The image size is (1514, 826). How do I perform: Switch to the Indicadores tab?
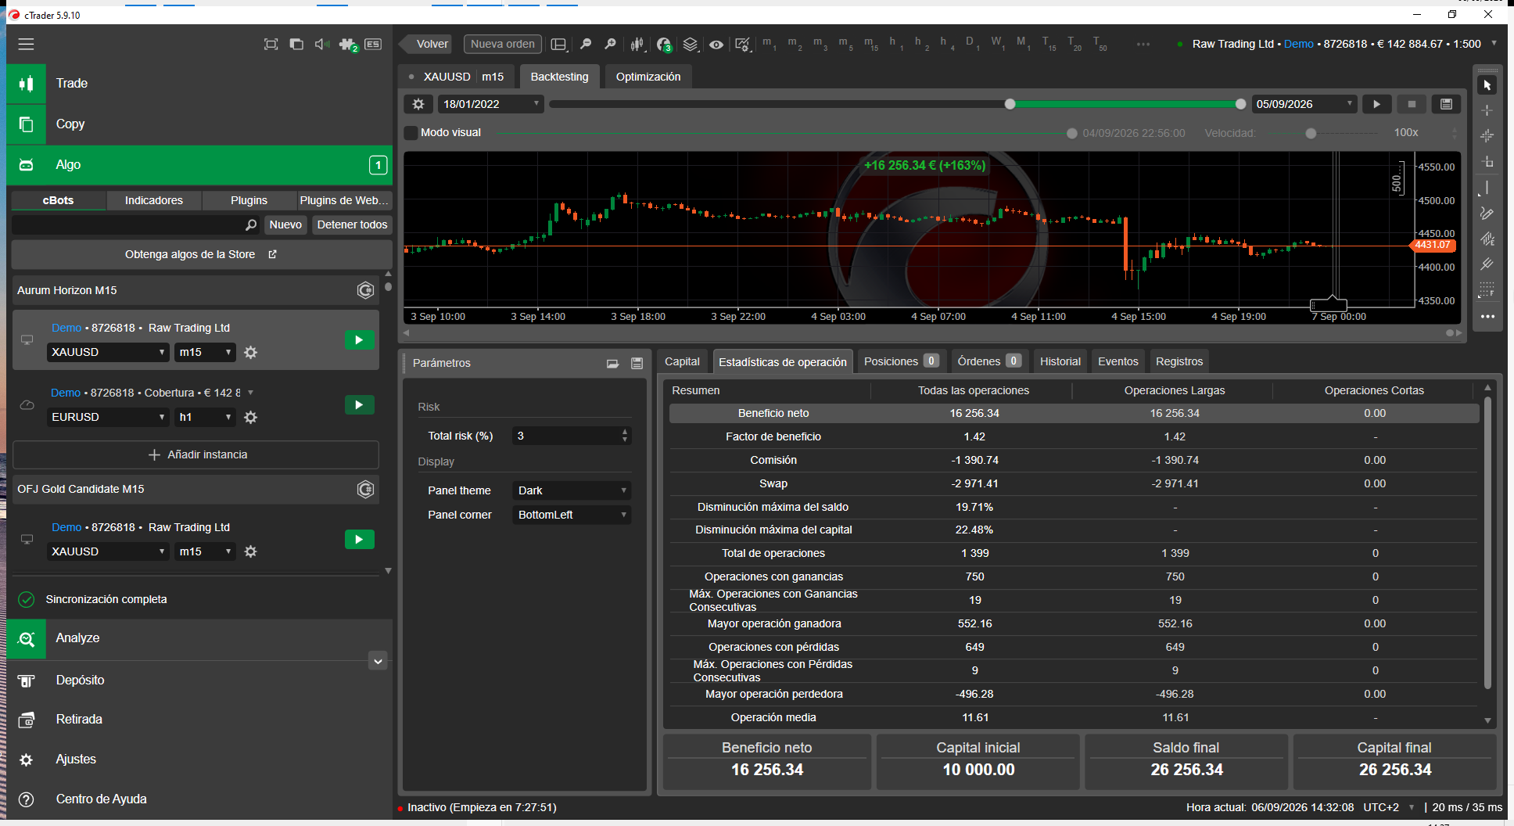point(154,201)
